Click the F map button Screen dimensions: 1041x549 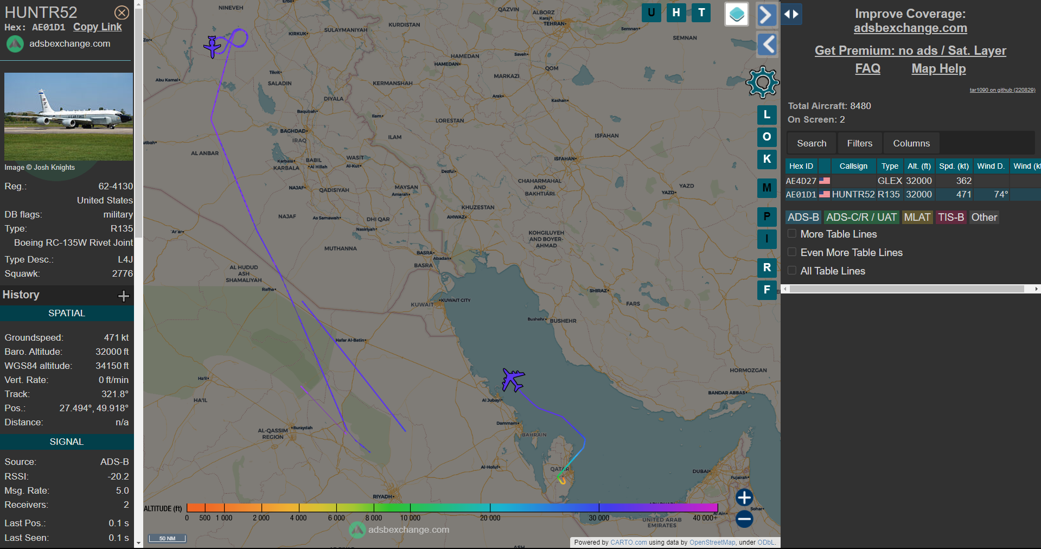click(x=767, y=290)
